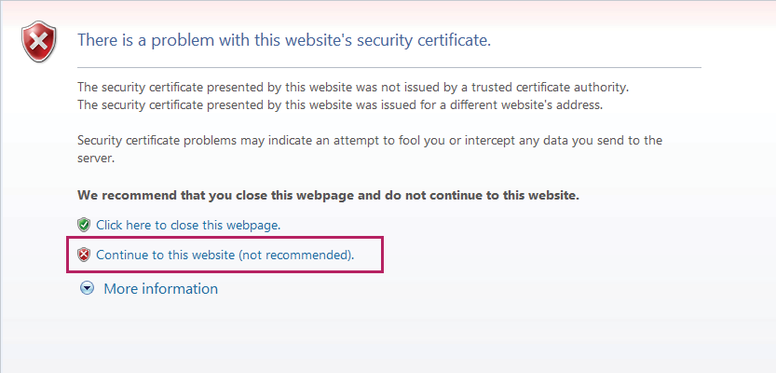Click the small red shield icon beside Continue
The height and width of the screenshot is (373, 776).
click(x=84, y=256)
